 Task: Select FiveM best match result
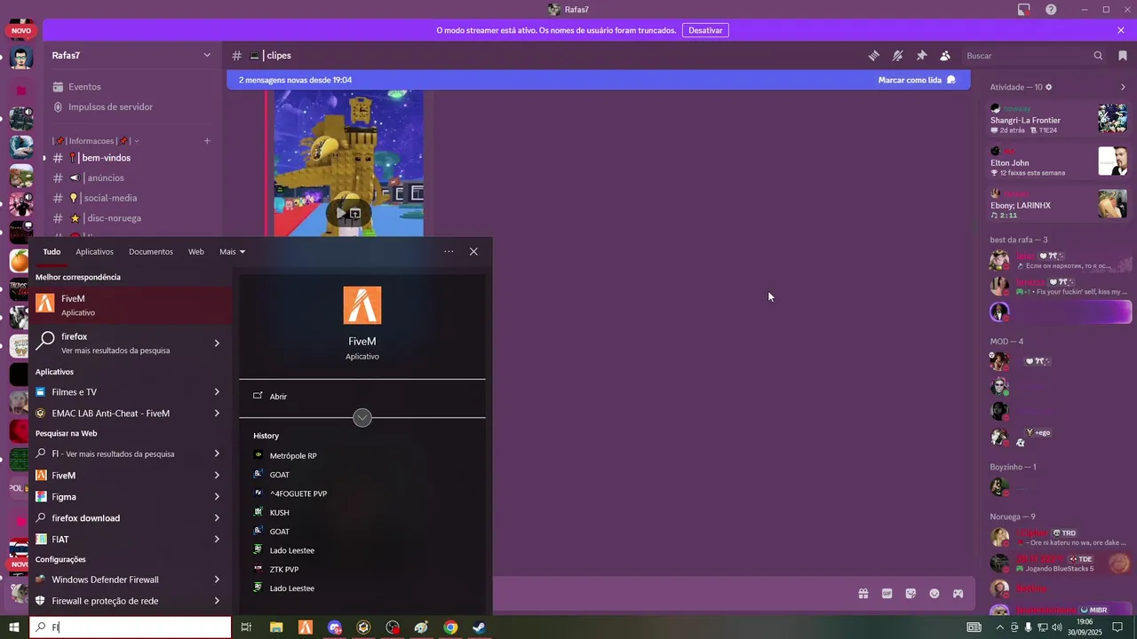pyautogui.click(x=131, y=305)
